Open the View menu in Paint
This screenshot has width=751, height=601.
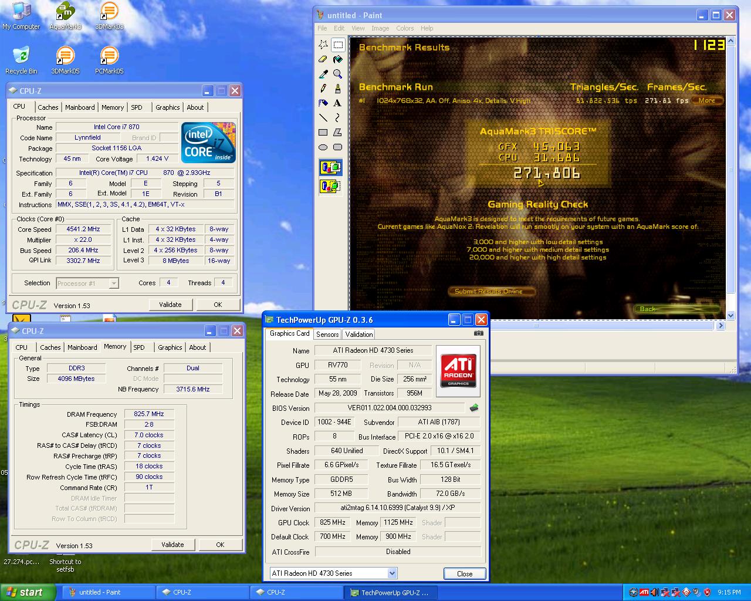point(358,28)
